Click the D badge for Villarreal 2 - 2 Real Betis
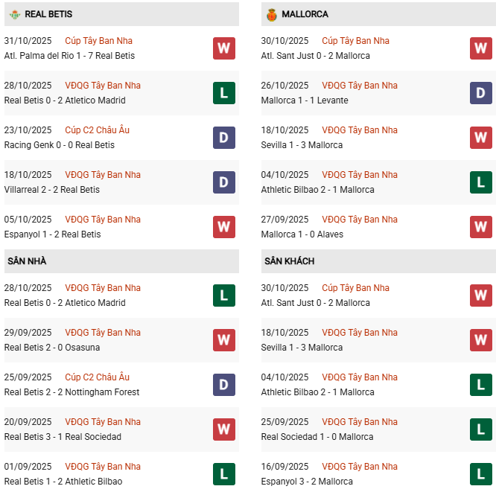The height and width of the screenshot is (492, 496). [223, 182]
